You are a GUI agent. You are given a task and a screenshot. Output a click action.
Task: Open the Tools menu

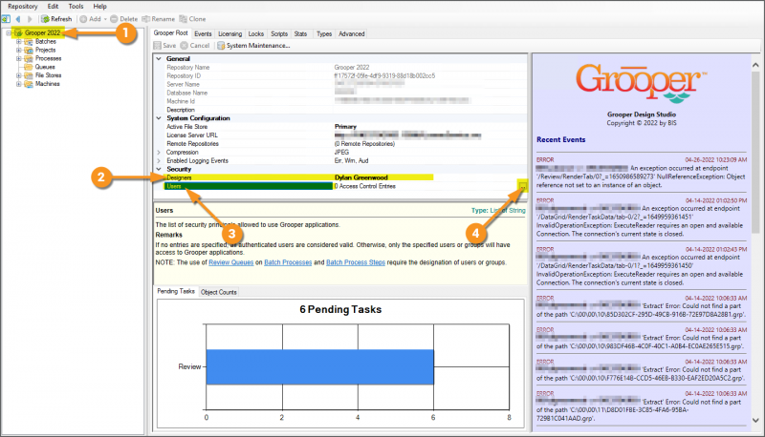(76, 7)
